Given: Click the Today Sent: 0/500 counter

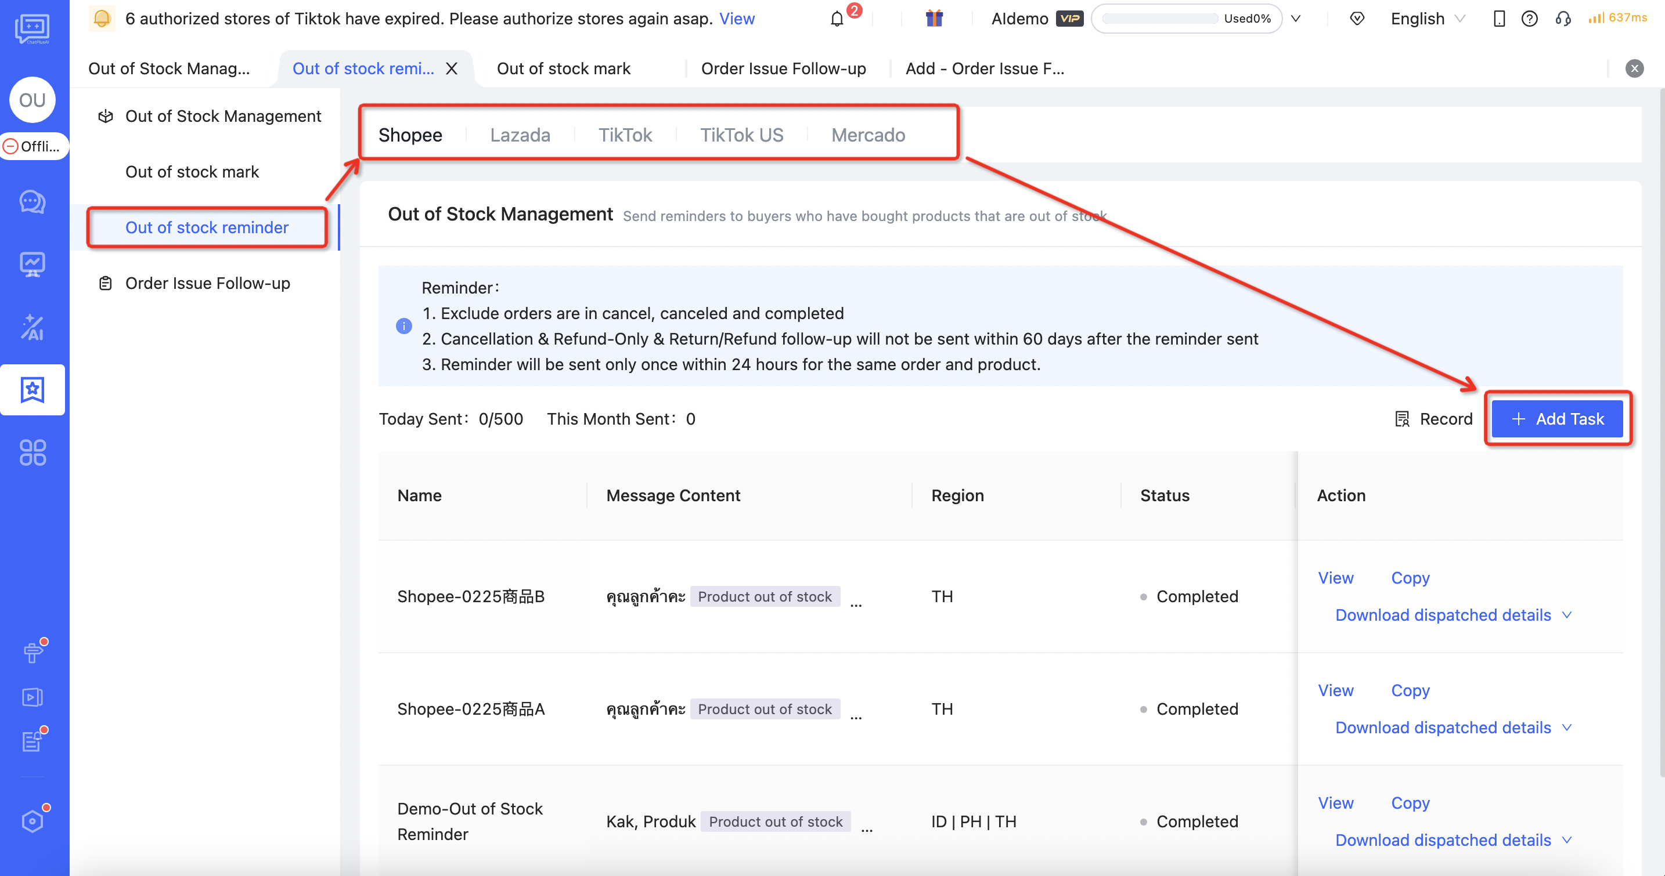Looking at the screenshot, I should (451, 419).
